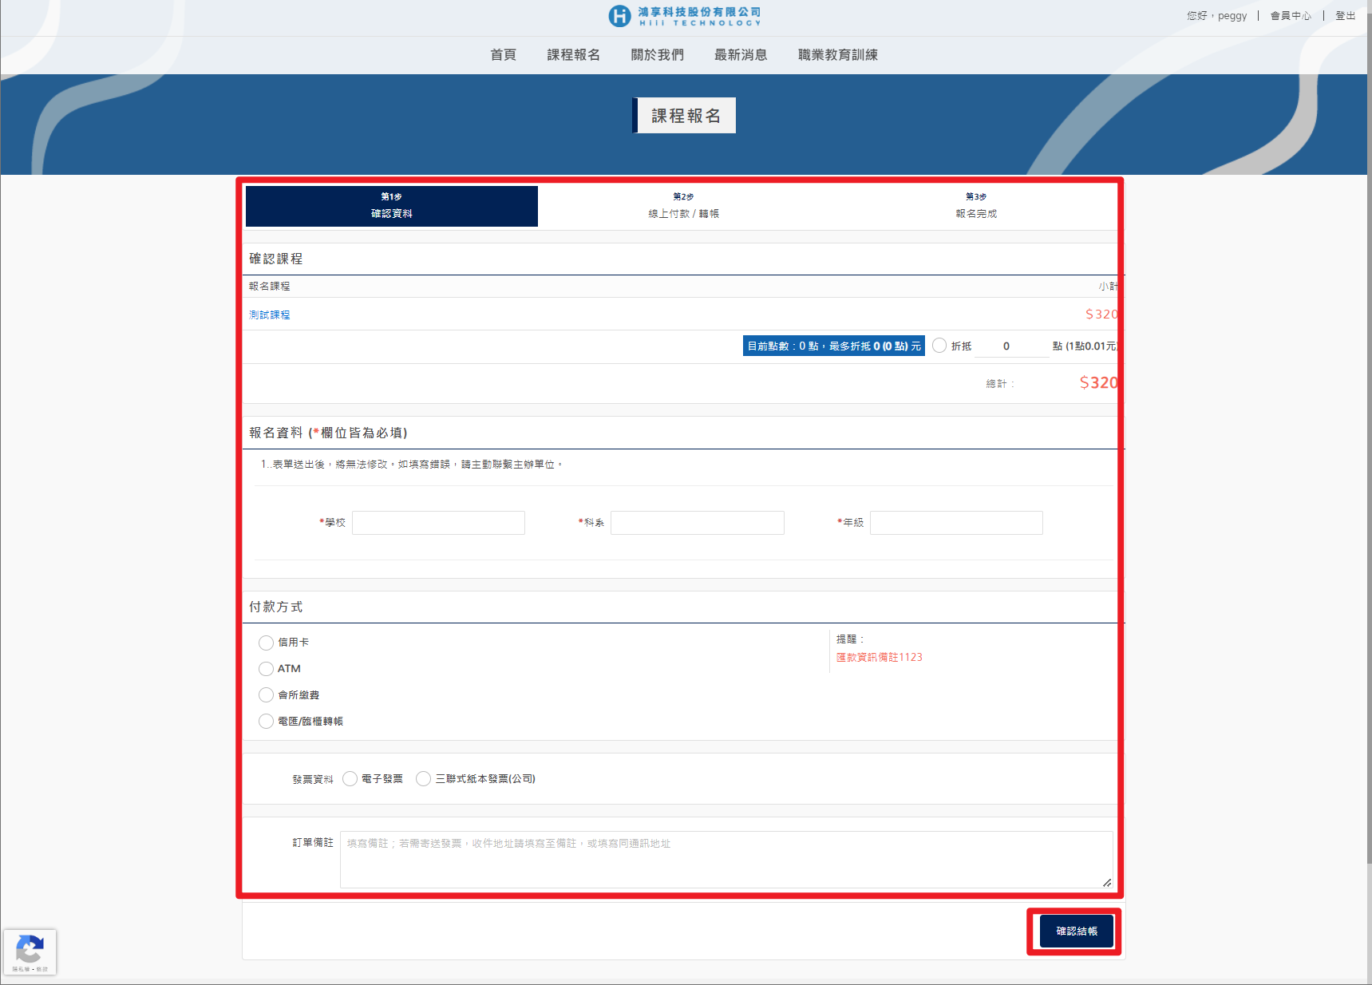Screen dimensions: 1372x985
Task: Go to 課程報名 navigation item
Action: [573, 55]
